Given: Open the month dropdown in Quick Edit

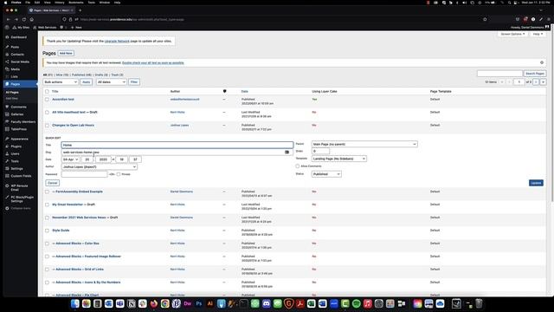Looking at the screenshot, I should click(70, 159).
